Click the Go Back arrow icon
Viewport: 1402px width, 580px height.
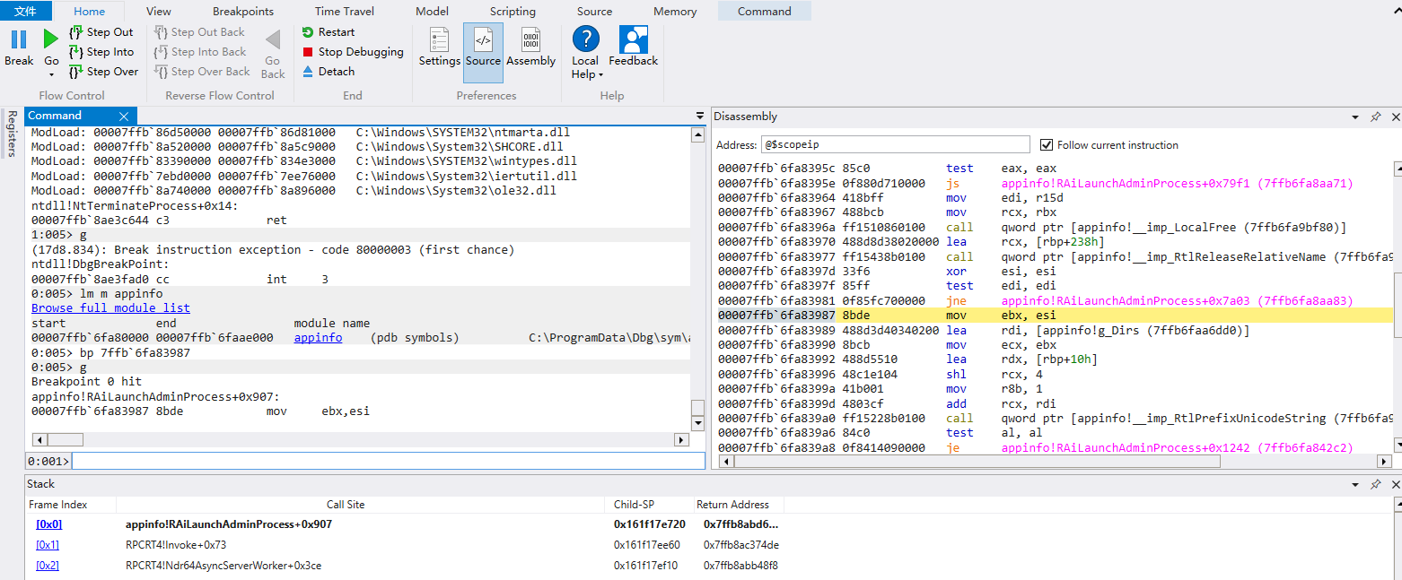273,40
